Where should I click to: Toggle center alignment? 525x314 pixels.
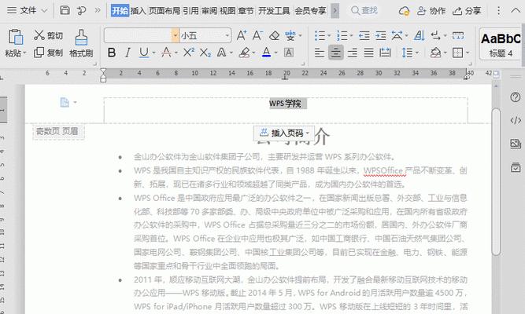point(336,53)
